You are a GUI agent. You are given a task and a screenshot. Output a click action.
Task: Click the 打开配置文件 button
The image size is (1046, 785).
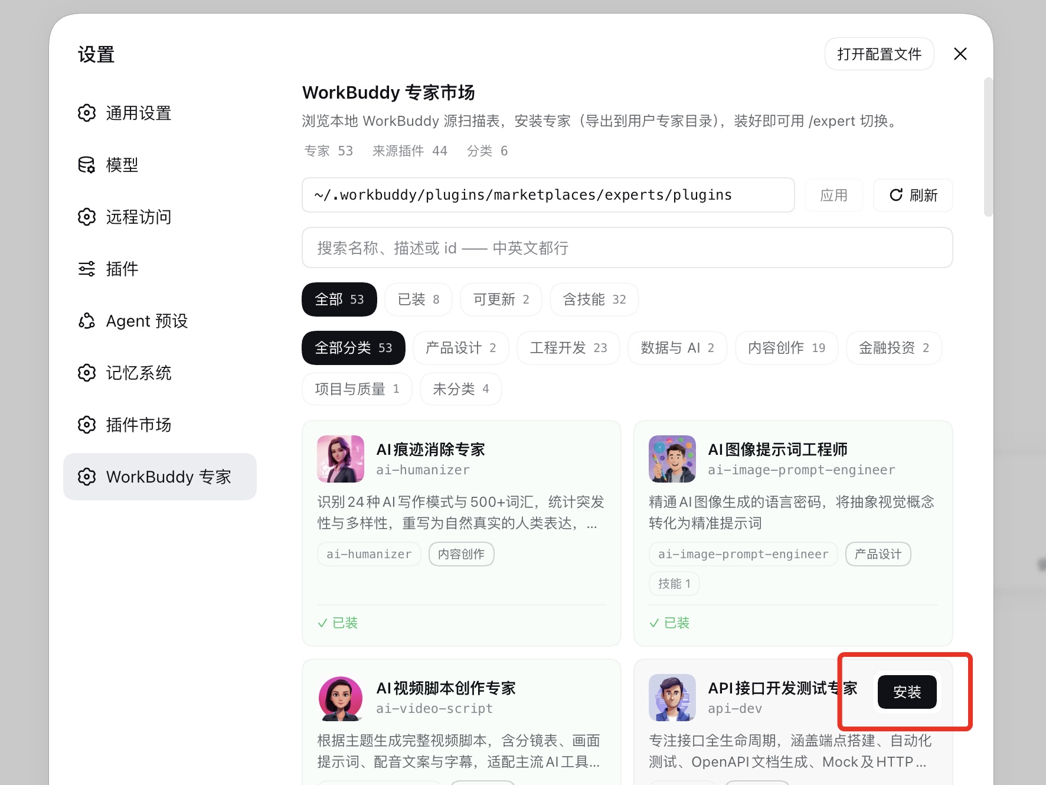(x=879, y=54)
